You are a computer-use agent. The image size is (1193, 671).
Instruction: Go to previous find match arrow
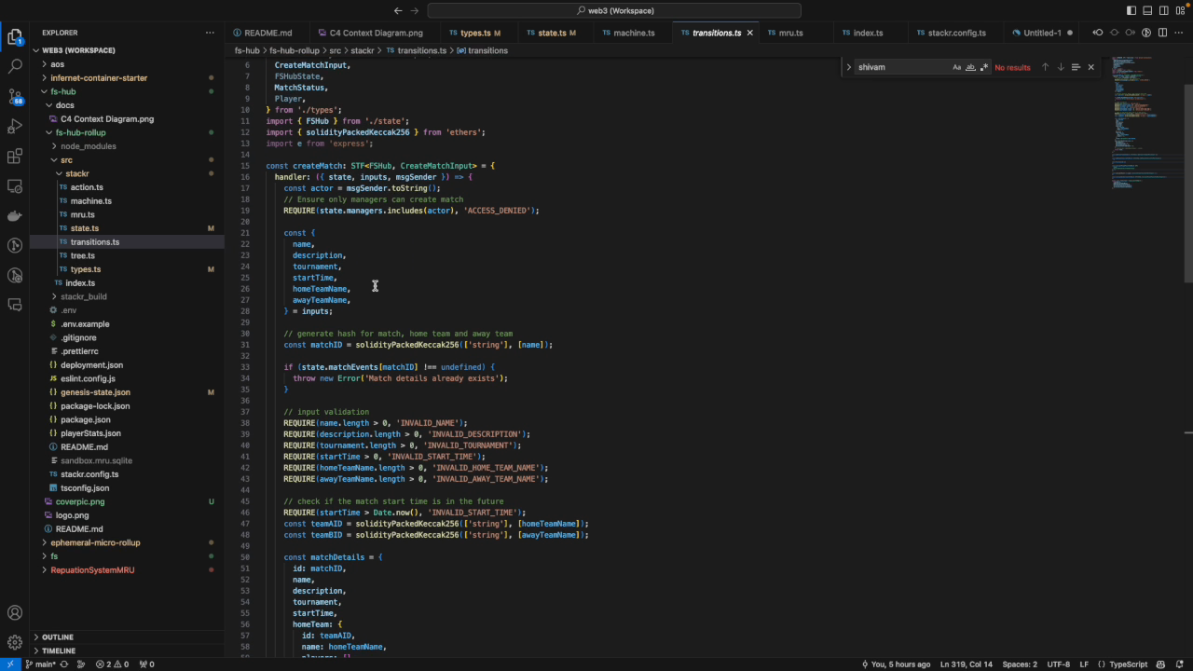click(1045, 67)
